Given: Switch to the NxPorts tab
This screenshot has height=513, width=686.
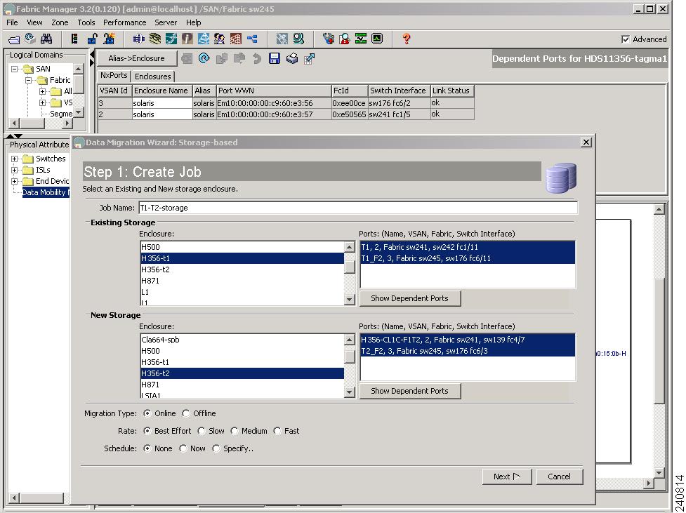Looking at the screenshot, I should click(x=114, y=76).
